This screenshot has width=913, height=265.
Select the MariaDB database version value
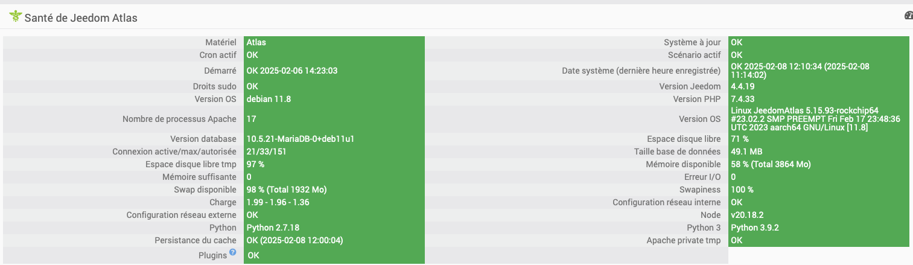point(300,139)
